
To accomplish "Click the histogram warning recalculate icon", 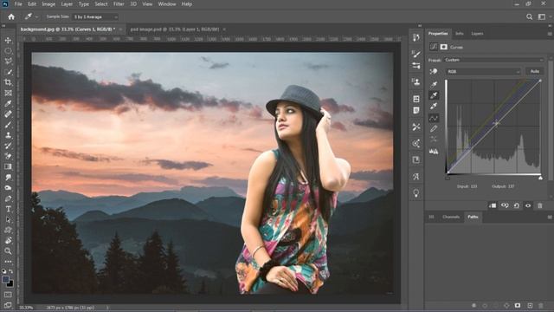I will tap(434, 152).
